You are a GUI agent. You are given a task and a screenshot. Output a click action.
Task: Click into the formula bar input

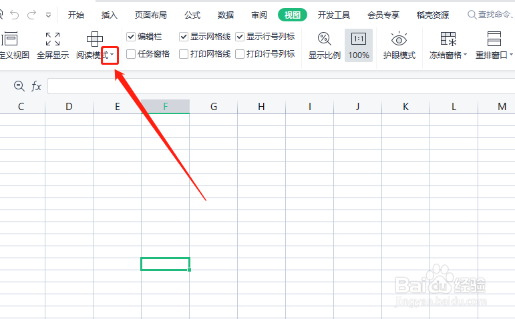tap(281, 86)
